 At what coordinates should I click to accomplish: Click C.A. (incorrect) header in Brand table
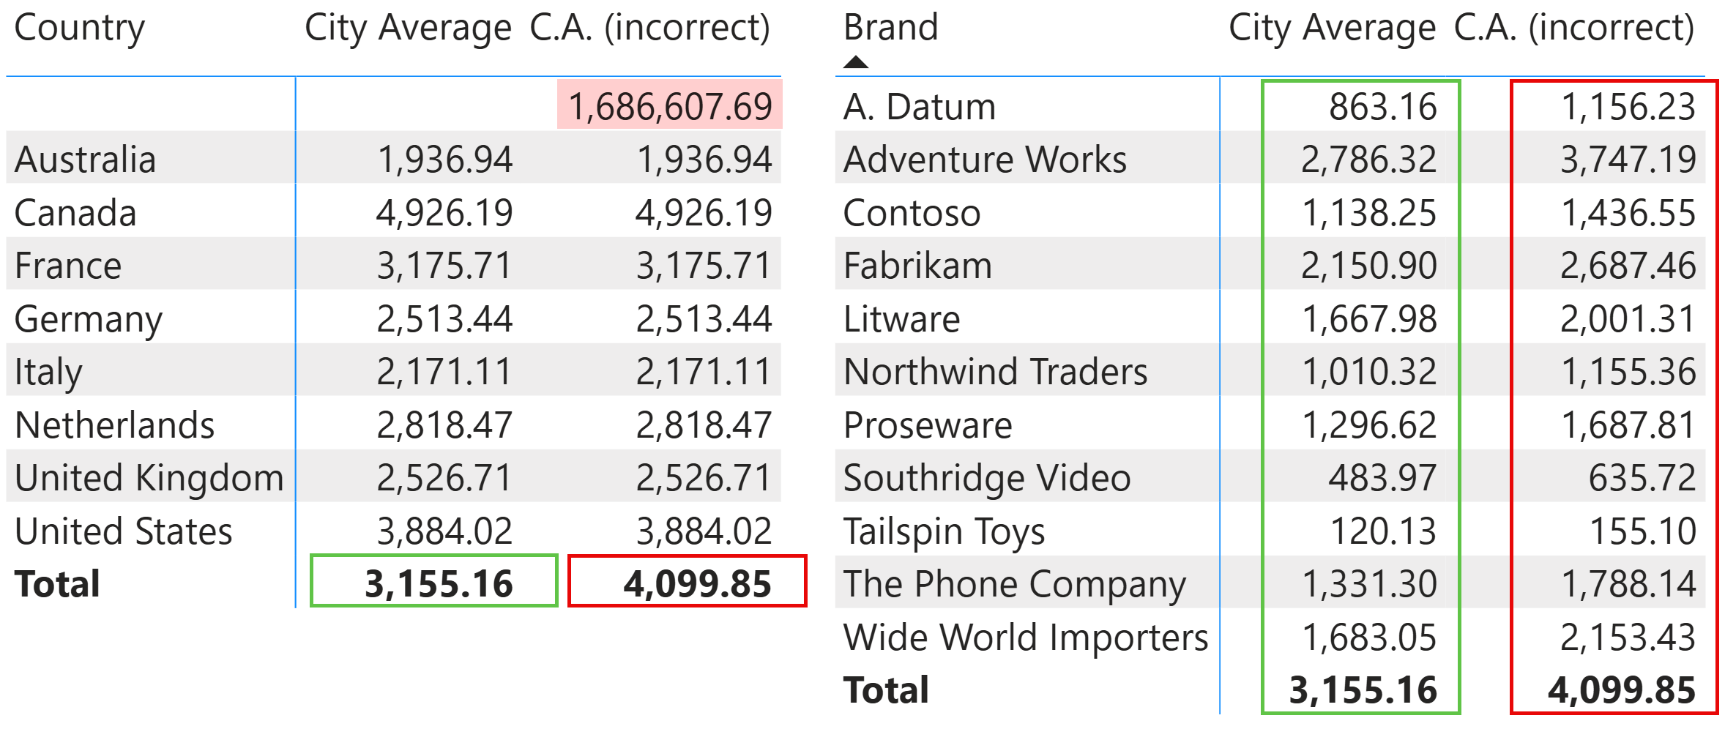click(1574, 28)
